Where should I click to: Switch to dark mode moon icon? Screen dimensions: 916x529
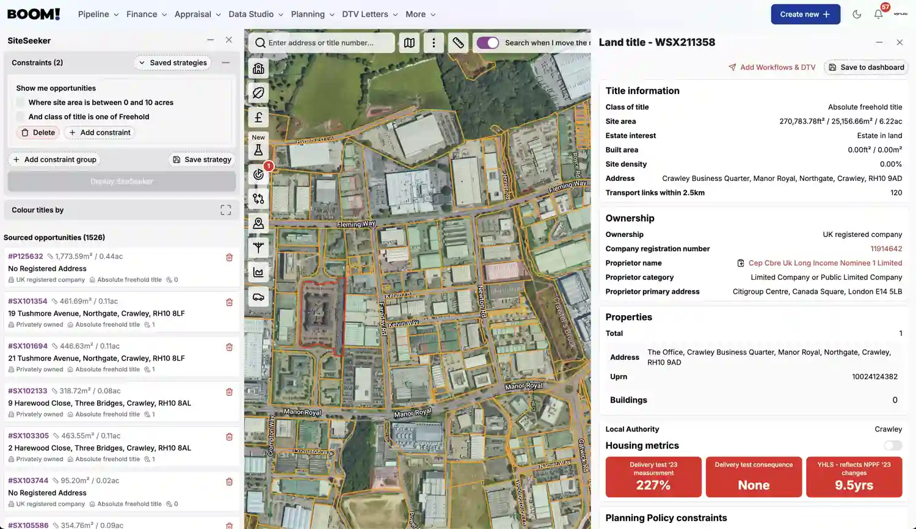(857, 14)
